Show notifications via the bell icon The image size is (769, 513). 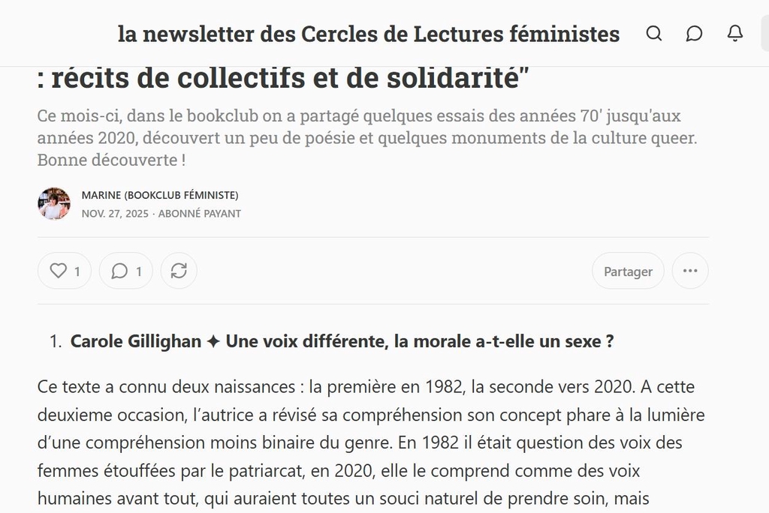(x=735, y=34)
